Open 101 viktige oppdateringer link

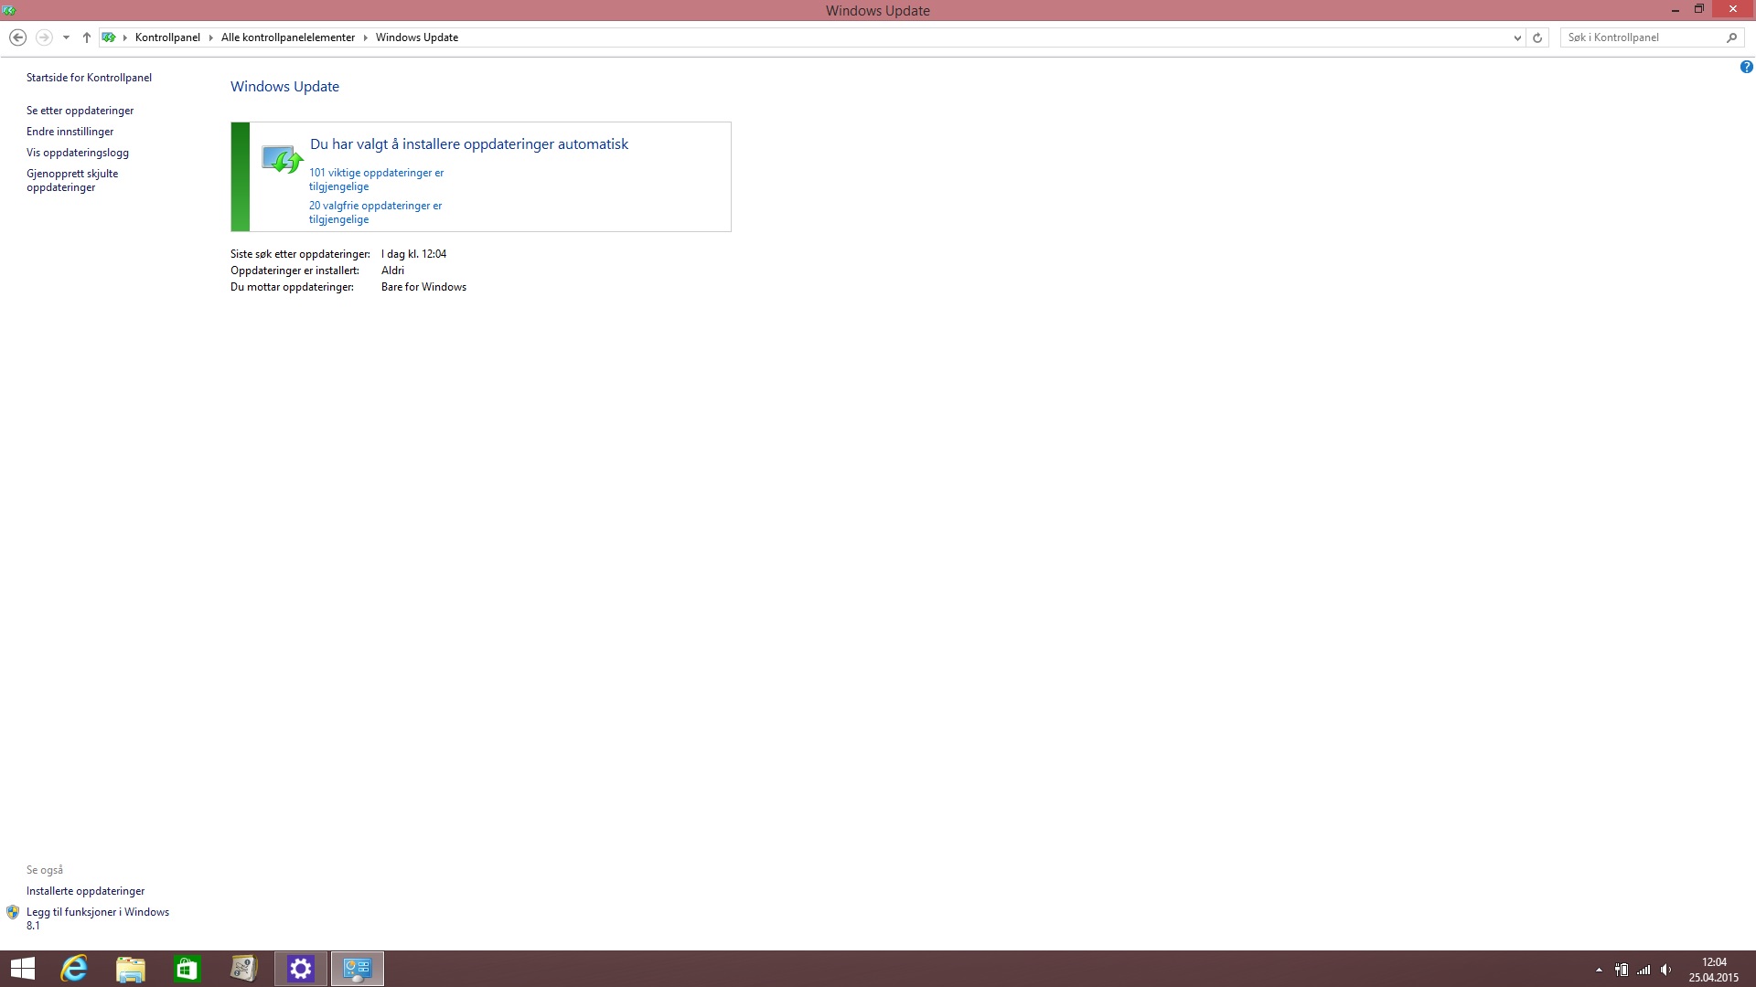coord(376,179)
